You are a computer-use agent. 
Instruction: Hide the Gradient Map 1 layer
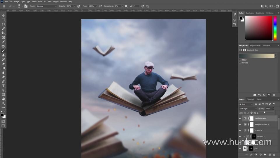[240, 118]
